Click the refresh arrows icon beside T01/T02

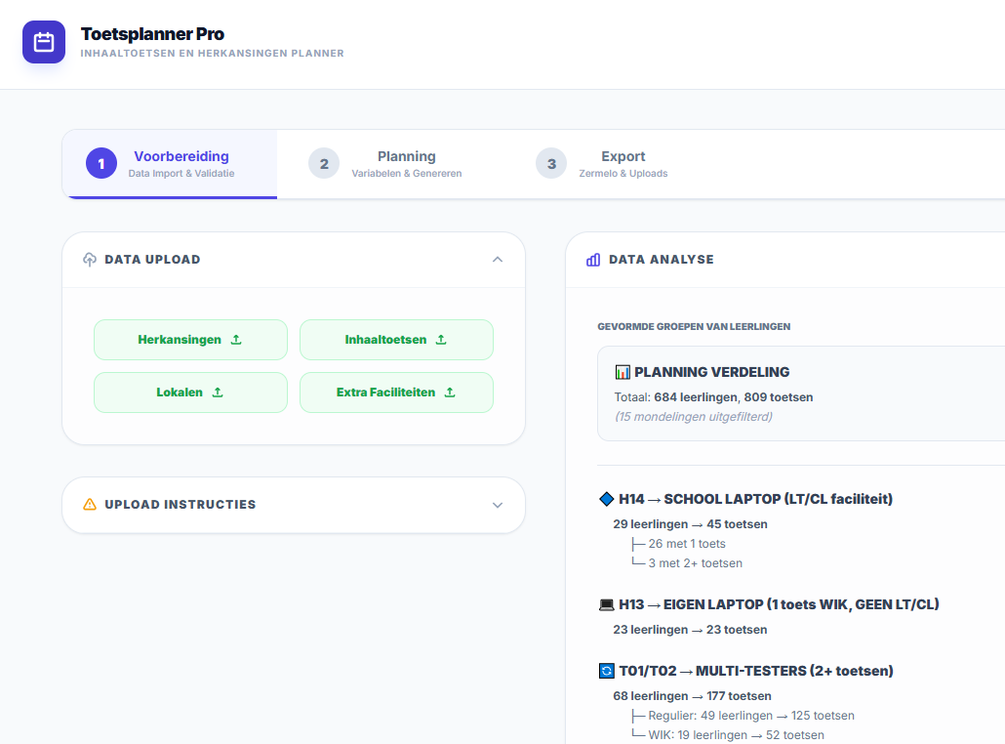coord(606,671)
